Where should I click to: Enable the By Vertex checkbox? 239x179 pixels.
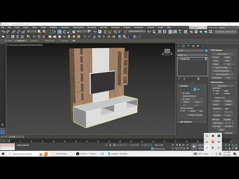[182, 93]
